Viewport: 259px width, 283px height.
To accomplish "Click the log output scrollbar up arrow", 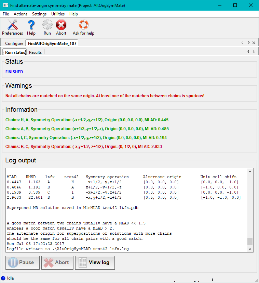I will point(250,172).
